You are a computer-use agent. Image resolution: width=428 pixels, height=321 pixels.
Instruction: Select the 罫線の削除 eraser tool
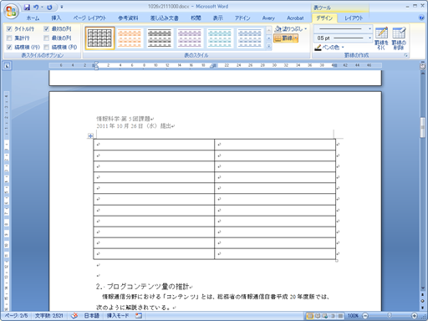point(399,38)
